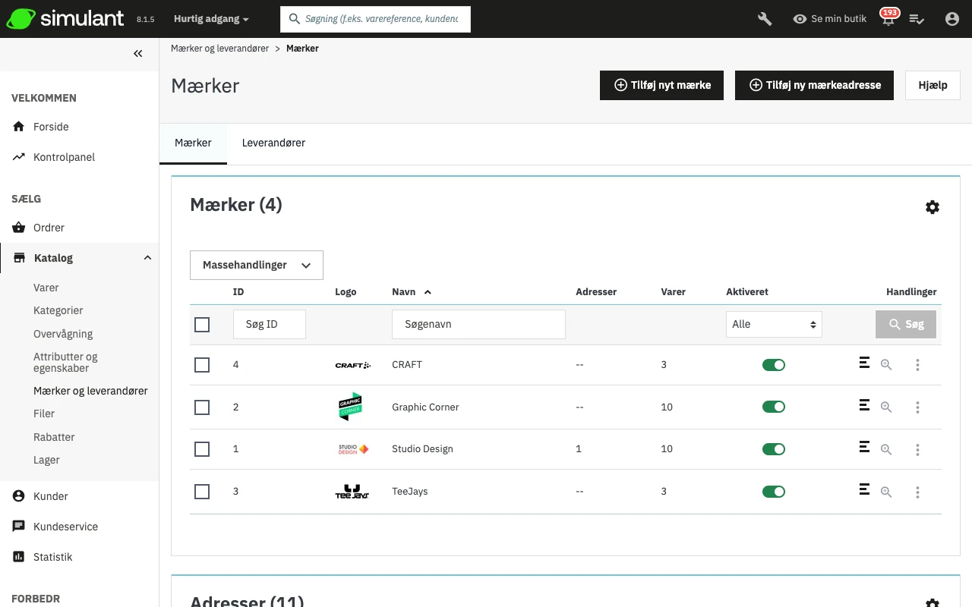Open the Hurtig adgang dropdown menu
This screenshot has width=972, height=607.
[211, 19]
